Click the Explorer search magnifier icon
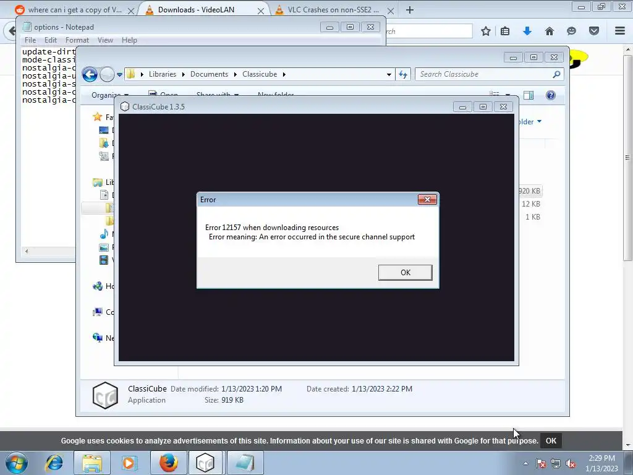 click(x=556, y=74)
